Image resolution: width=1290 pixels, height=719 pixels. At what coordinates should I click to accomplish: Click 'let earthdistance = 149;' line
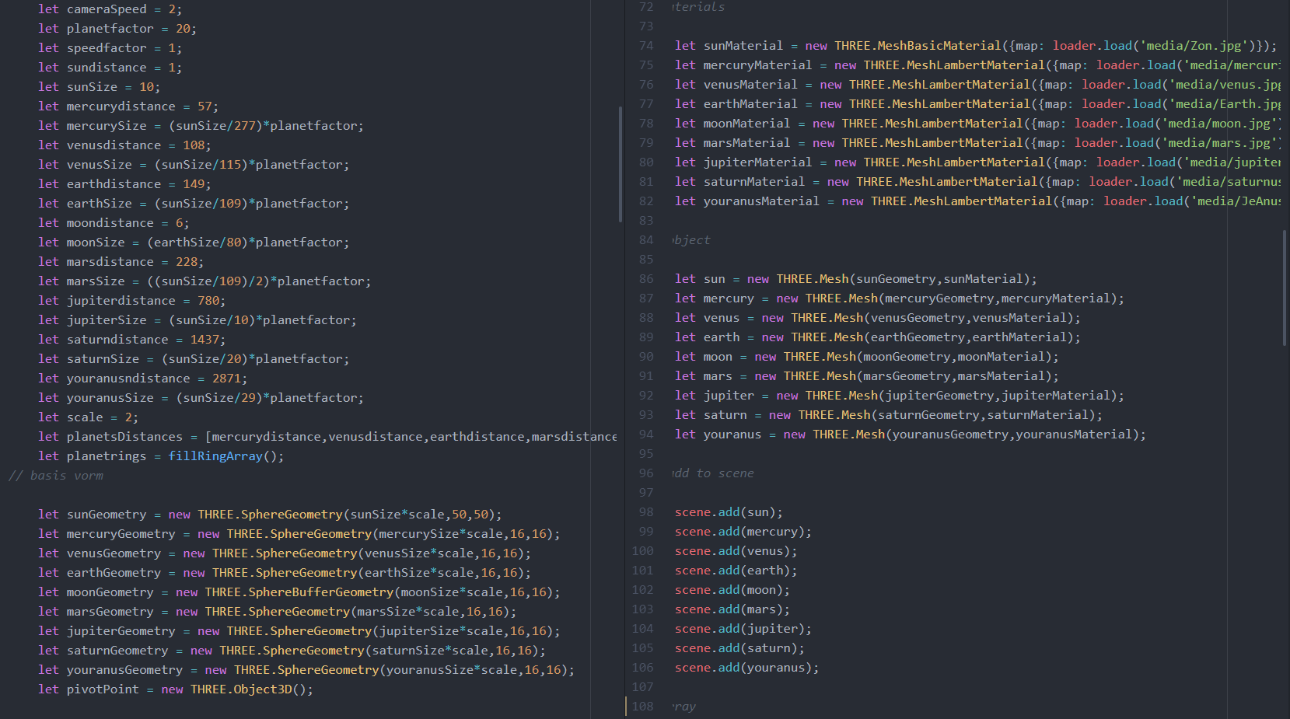124,184
